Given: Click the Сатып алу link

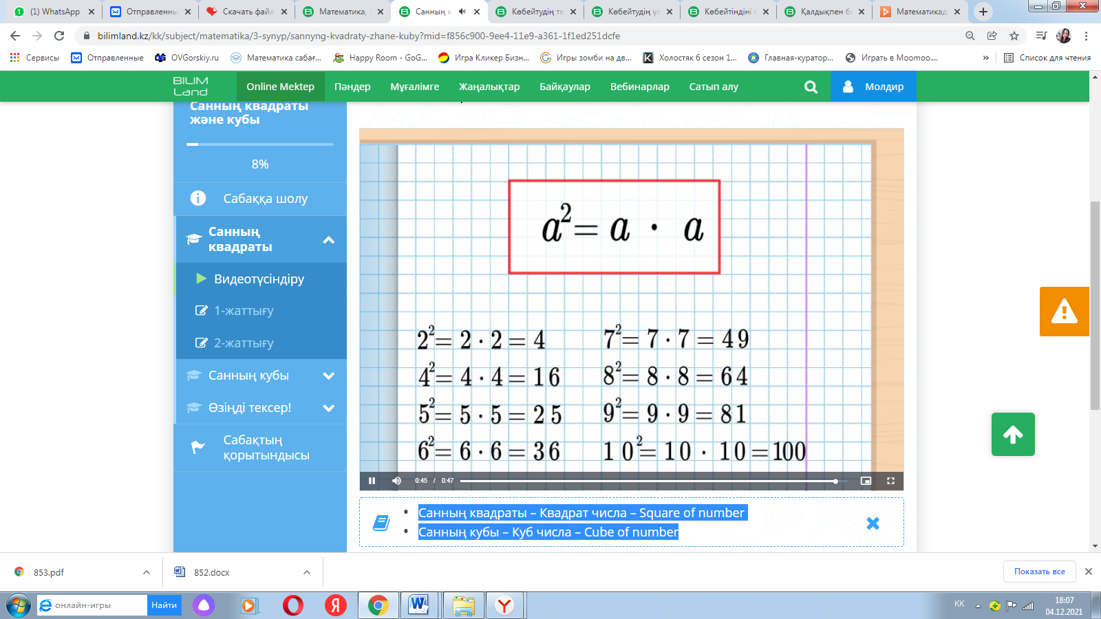Looking at the screenshot, I should (x=714, y=87).
